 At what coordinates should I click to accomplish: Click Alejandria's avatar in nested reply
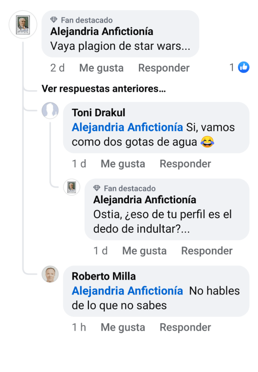[72, 187]
